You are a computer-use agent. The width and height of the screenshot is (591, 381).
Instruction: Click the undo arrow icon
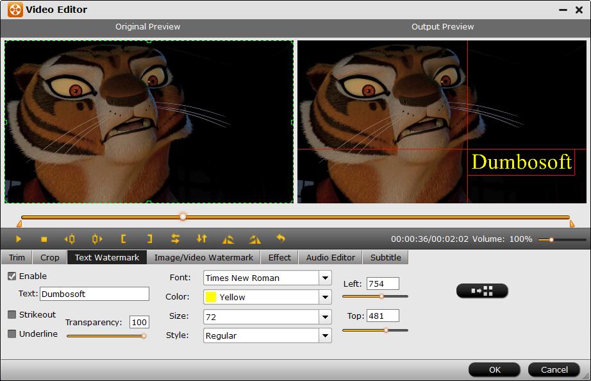coord(281,239)
